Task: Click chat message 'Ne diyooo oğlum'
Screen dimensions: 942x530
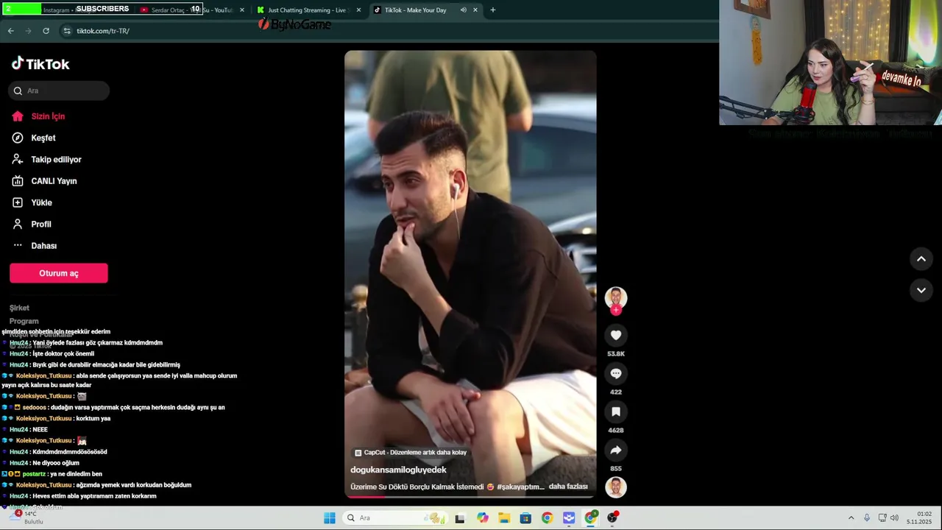Action: (x=56, y=463)
